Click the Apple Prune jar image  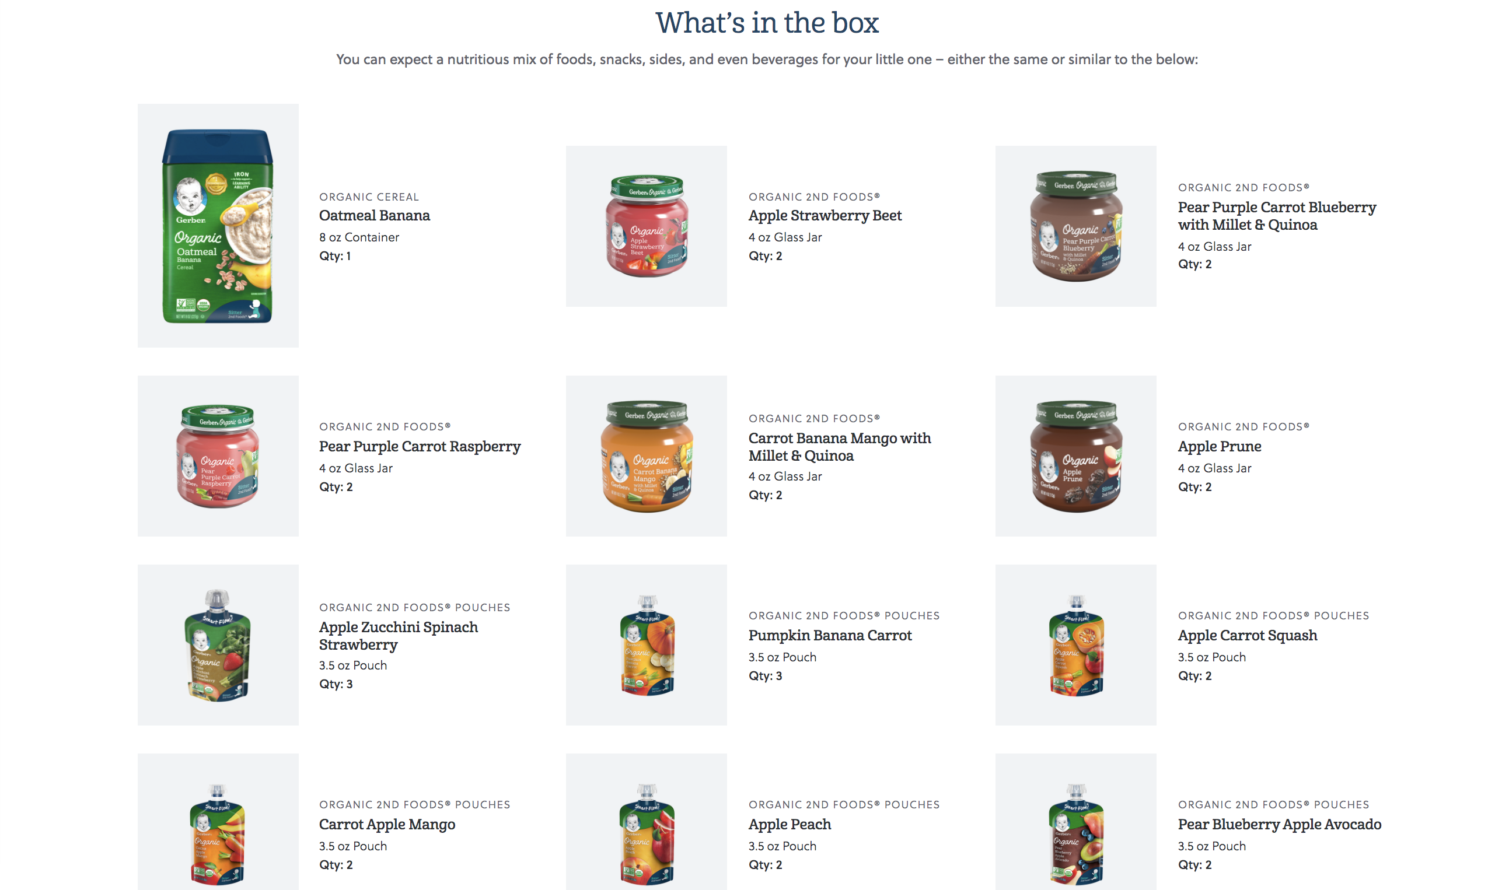tap(1075, 456)
